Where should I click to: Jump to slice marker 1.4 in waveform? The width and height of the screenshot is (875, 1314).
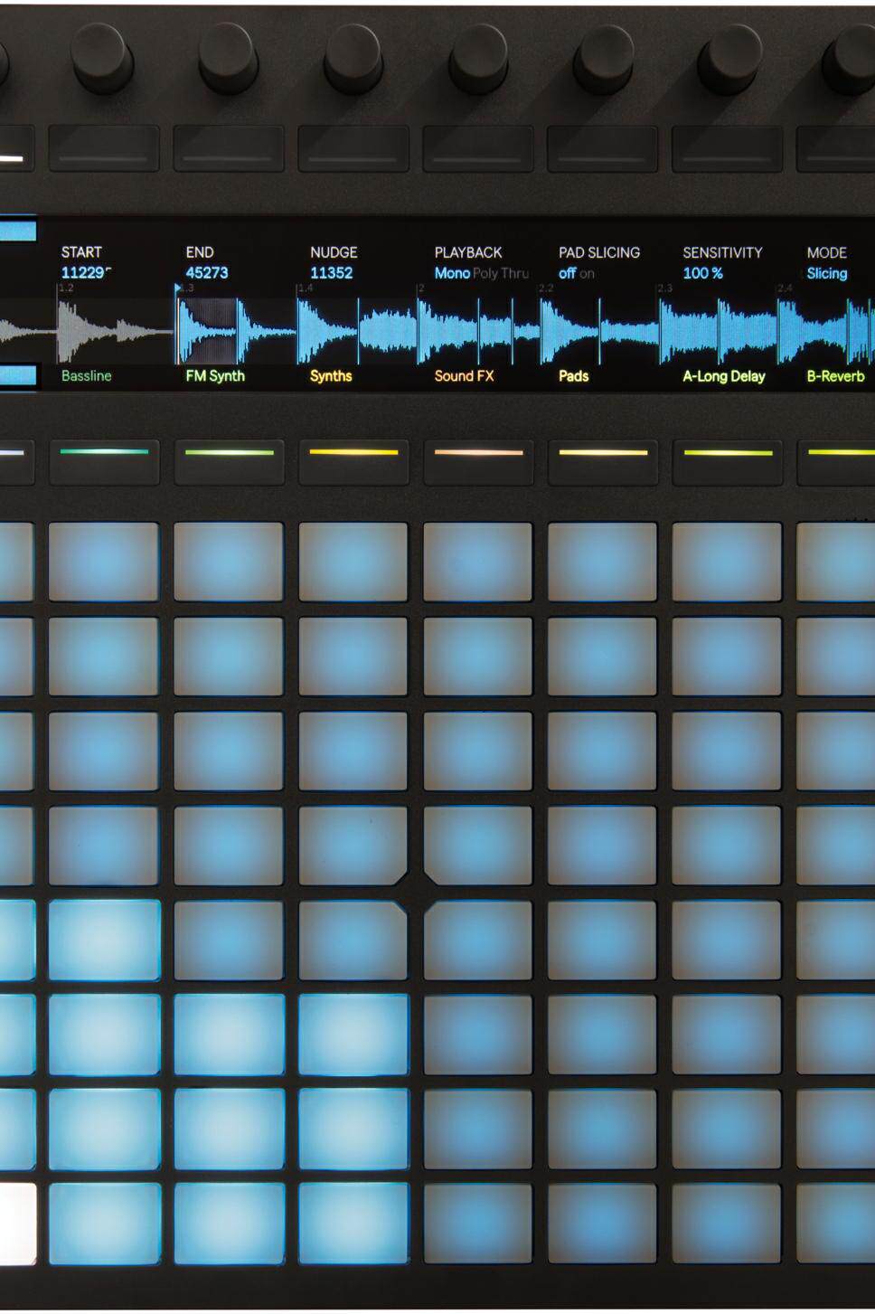tap(306, 288)
